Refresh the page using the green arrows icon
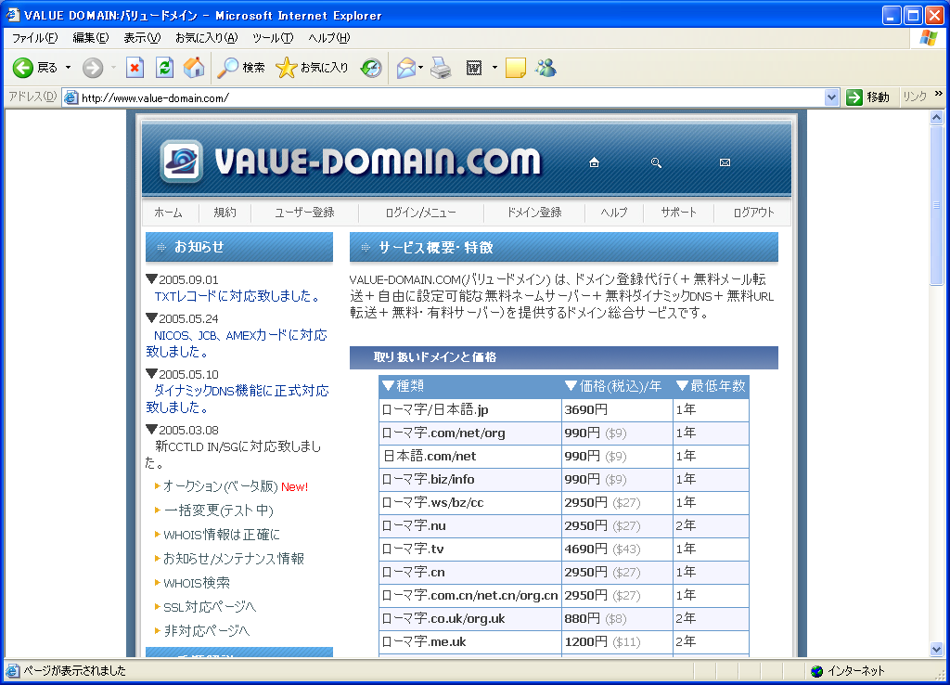The width and height of the screenshot is (950, 685). pos(164,68)
